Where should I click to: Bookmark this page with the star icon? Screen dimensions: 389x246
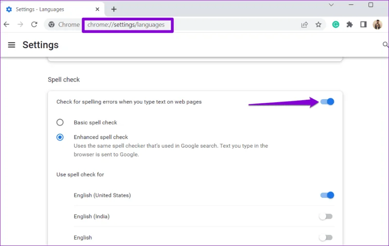318,24
